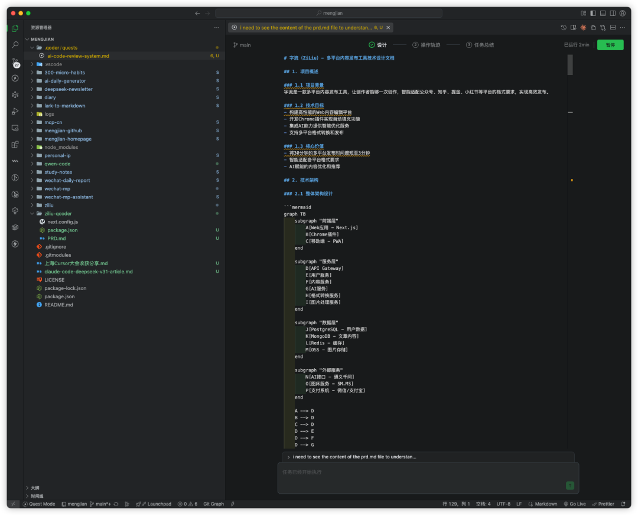638x515 pixels.
Task: Click the green 暂停 pause button
Action: [x=610, y=45]
